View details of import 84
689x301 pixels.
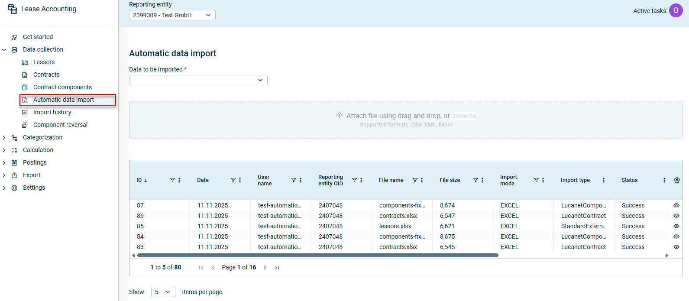pos(676,236)
